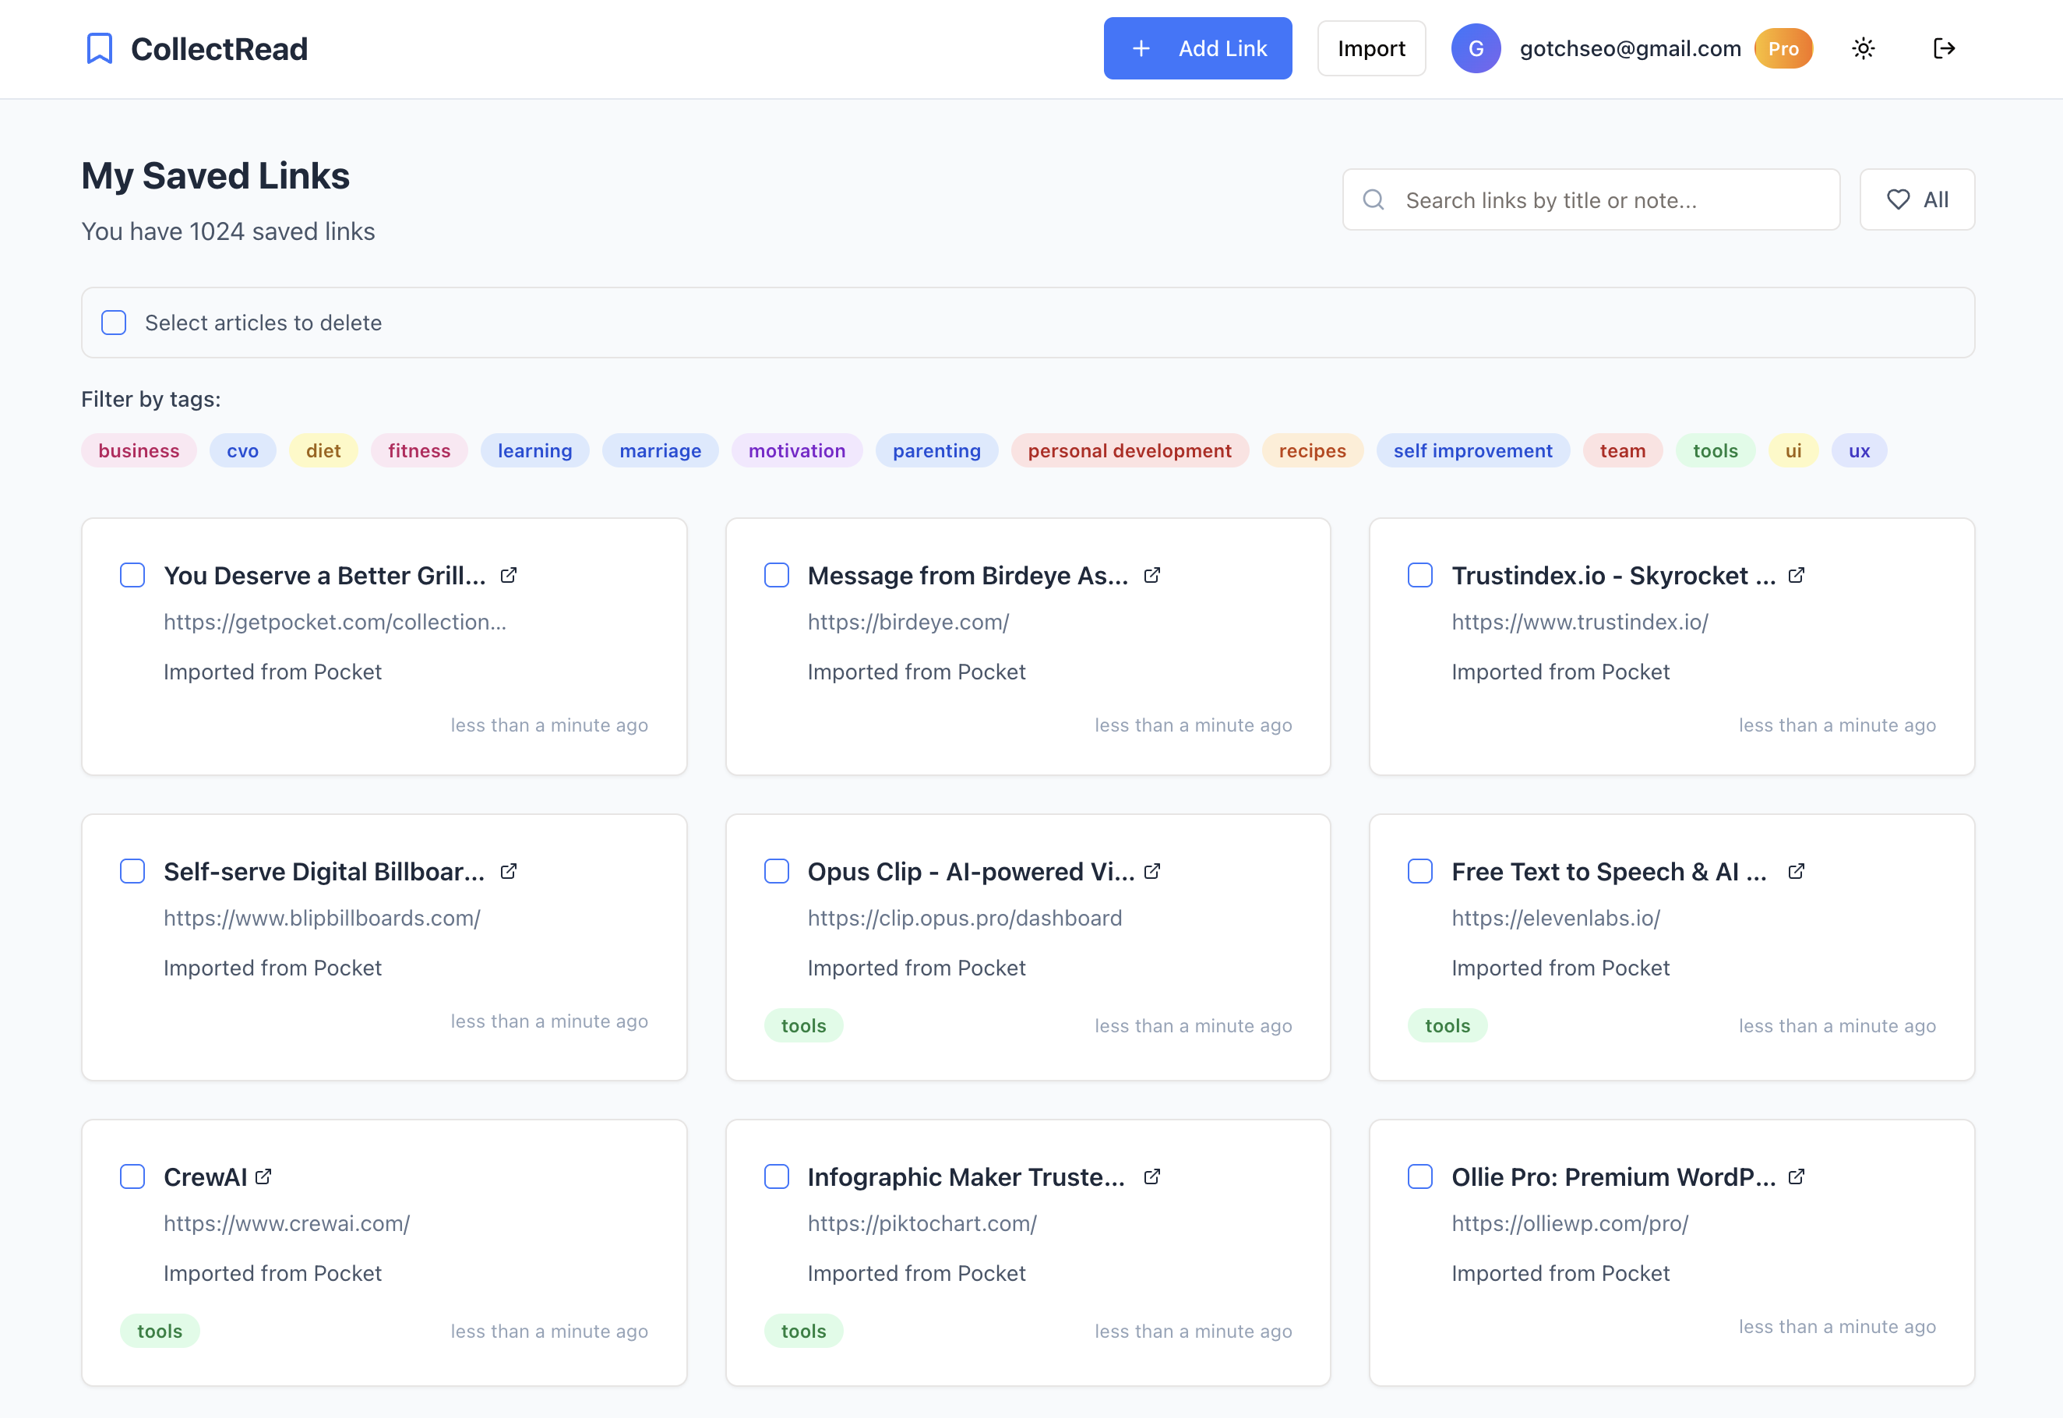Check the You Deserve a Better Grill card
The image size is (2063, 1418).
(132, 576)
